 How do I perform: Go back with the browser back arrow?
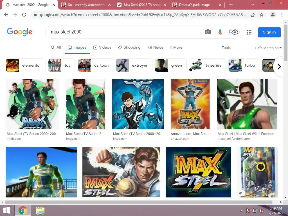pos(6,15)
